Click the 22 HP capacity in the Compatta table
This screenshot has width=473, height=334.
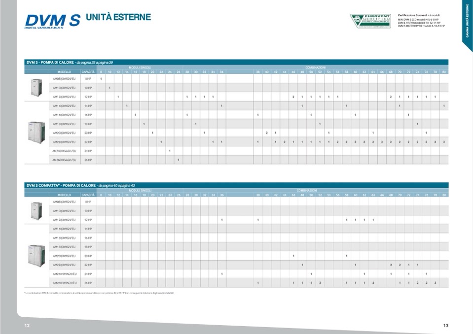tap(88, 265)
